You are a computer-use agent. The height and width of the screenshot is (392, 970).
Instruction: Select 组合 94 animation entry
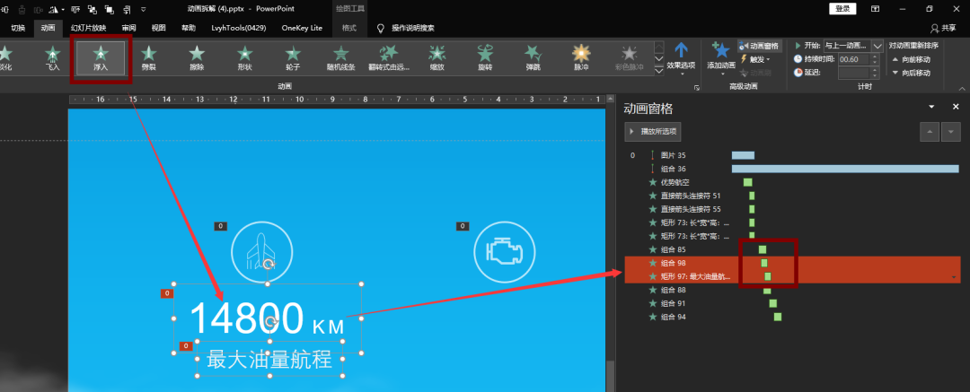[673, 318]
